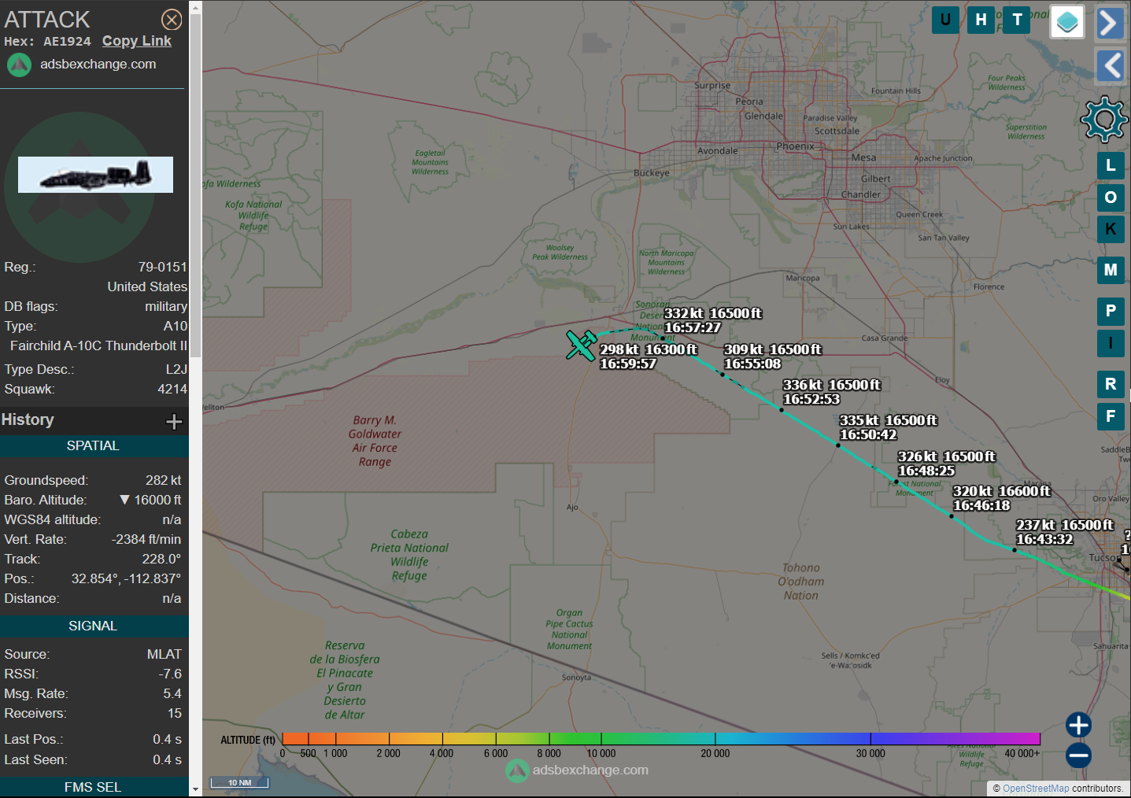Zoom out with the minus button
The image size is (1131, 798).
click(x=1078, y=756)
